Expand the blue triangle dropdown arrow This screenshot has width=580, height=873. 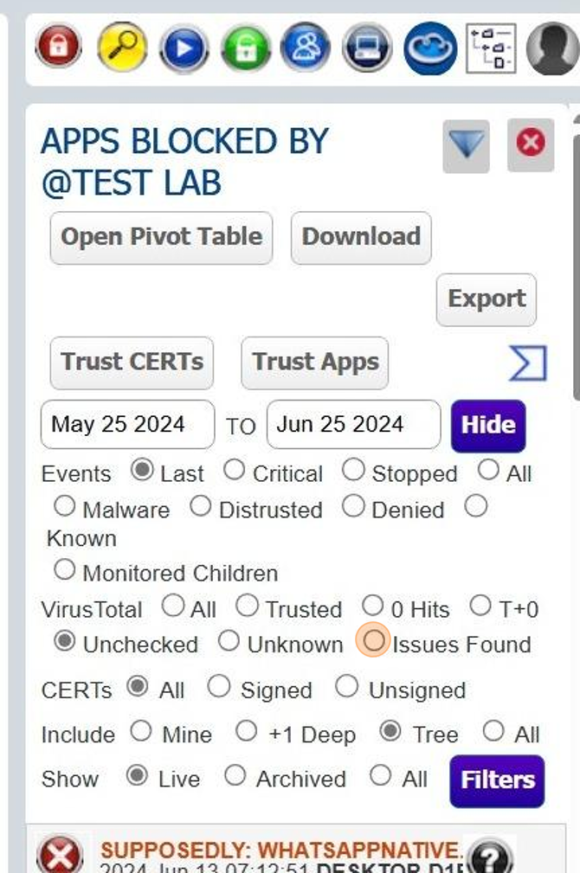tap(466, 145)
